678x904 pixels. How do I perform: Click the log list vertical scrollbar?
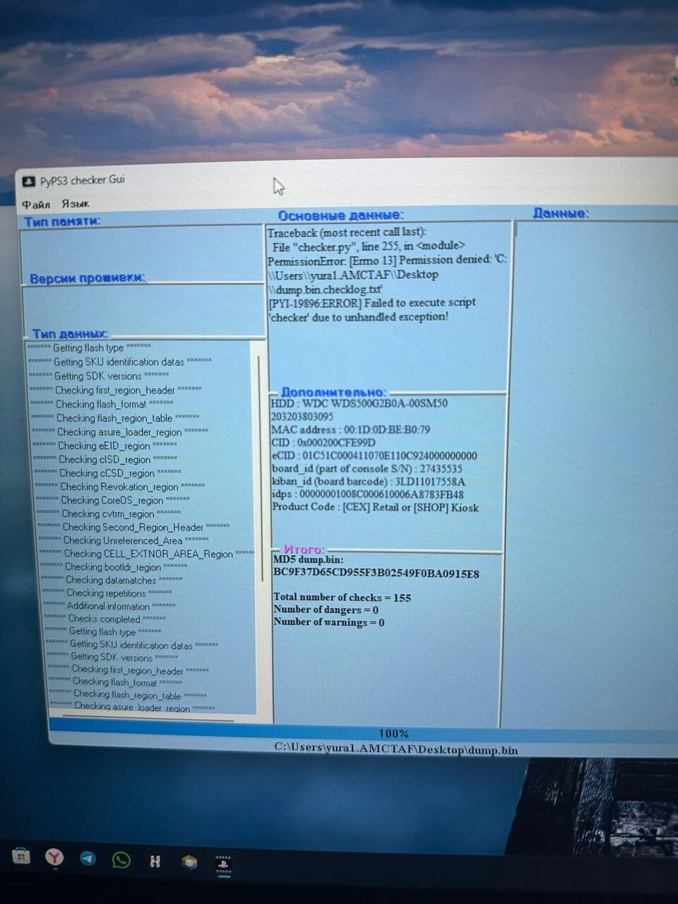[x=259, y=494]
